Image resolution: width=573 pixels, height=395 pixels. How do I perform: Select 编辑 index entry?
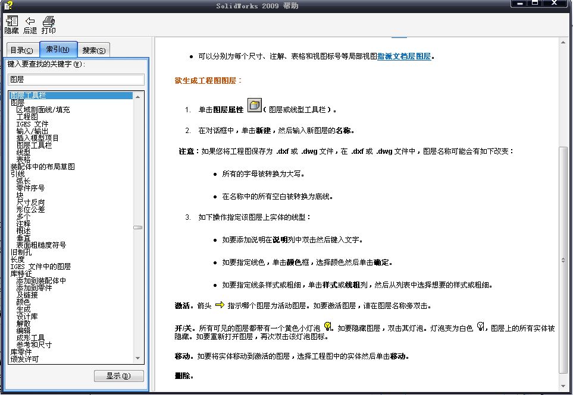[23, 330]
